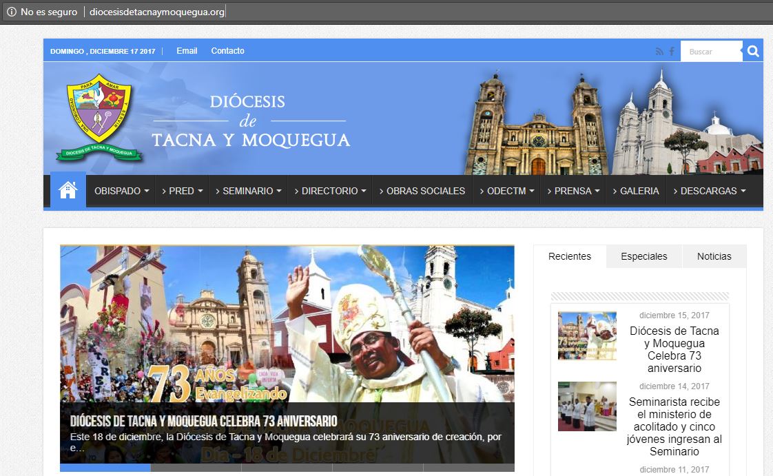Open thumbnail of Seminarista article
Screen dimensions: 773x476
587,406
